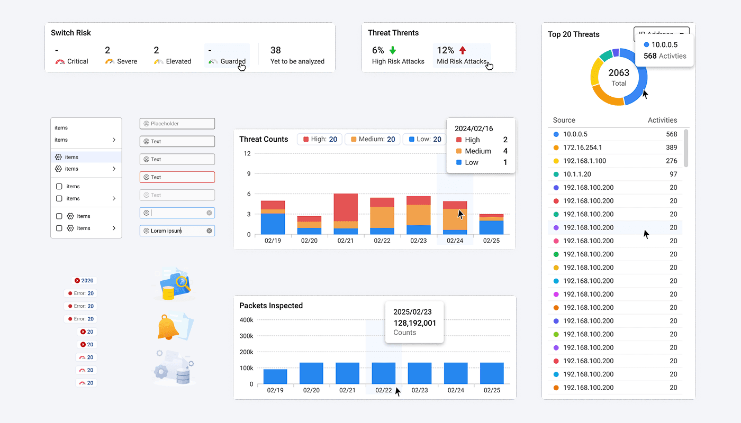Expand chevron of checkbox items row without gear

click(x=114, y=199)
